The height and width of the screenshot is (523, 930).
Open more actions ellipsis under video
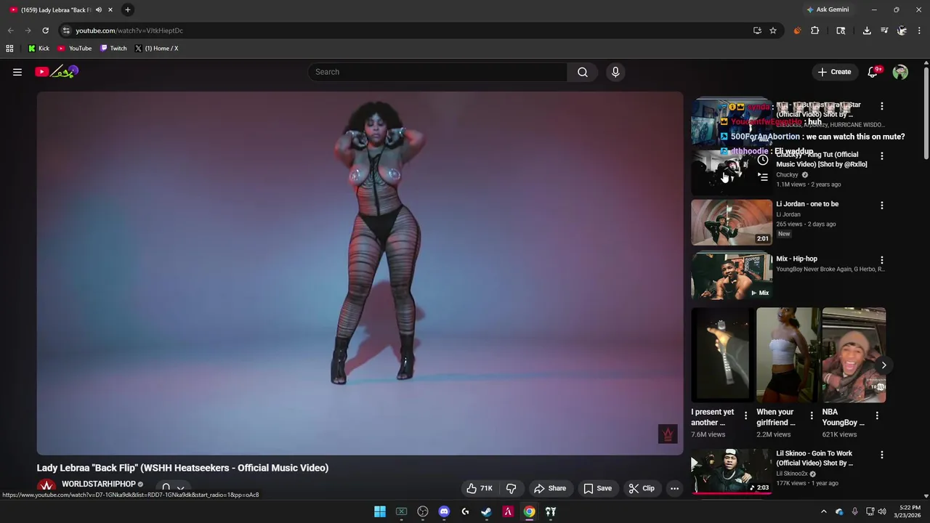[674, 488]
